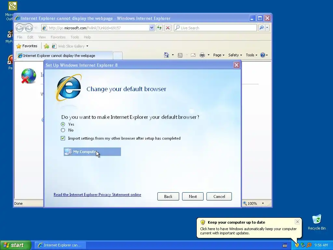This screenshot has width=333, height=250.
Task: Select the 'cannot display the webpage' tab
Action: coord(64,56)
